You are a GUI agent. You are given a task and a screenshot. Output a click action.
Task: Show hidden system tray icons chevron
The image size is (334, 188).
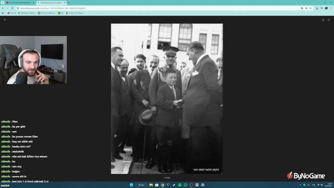click(300, 185)
